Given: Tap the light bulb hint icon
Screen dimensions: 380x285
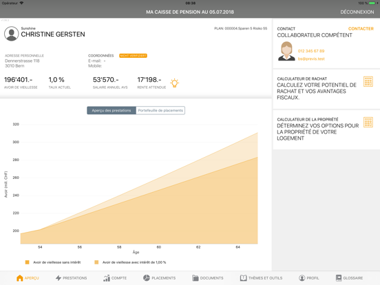Looking at the screenshot, I should 174,83.
